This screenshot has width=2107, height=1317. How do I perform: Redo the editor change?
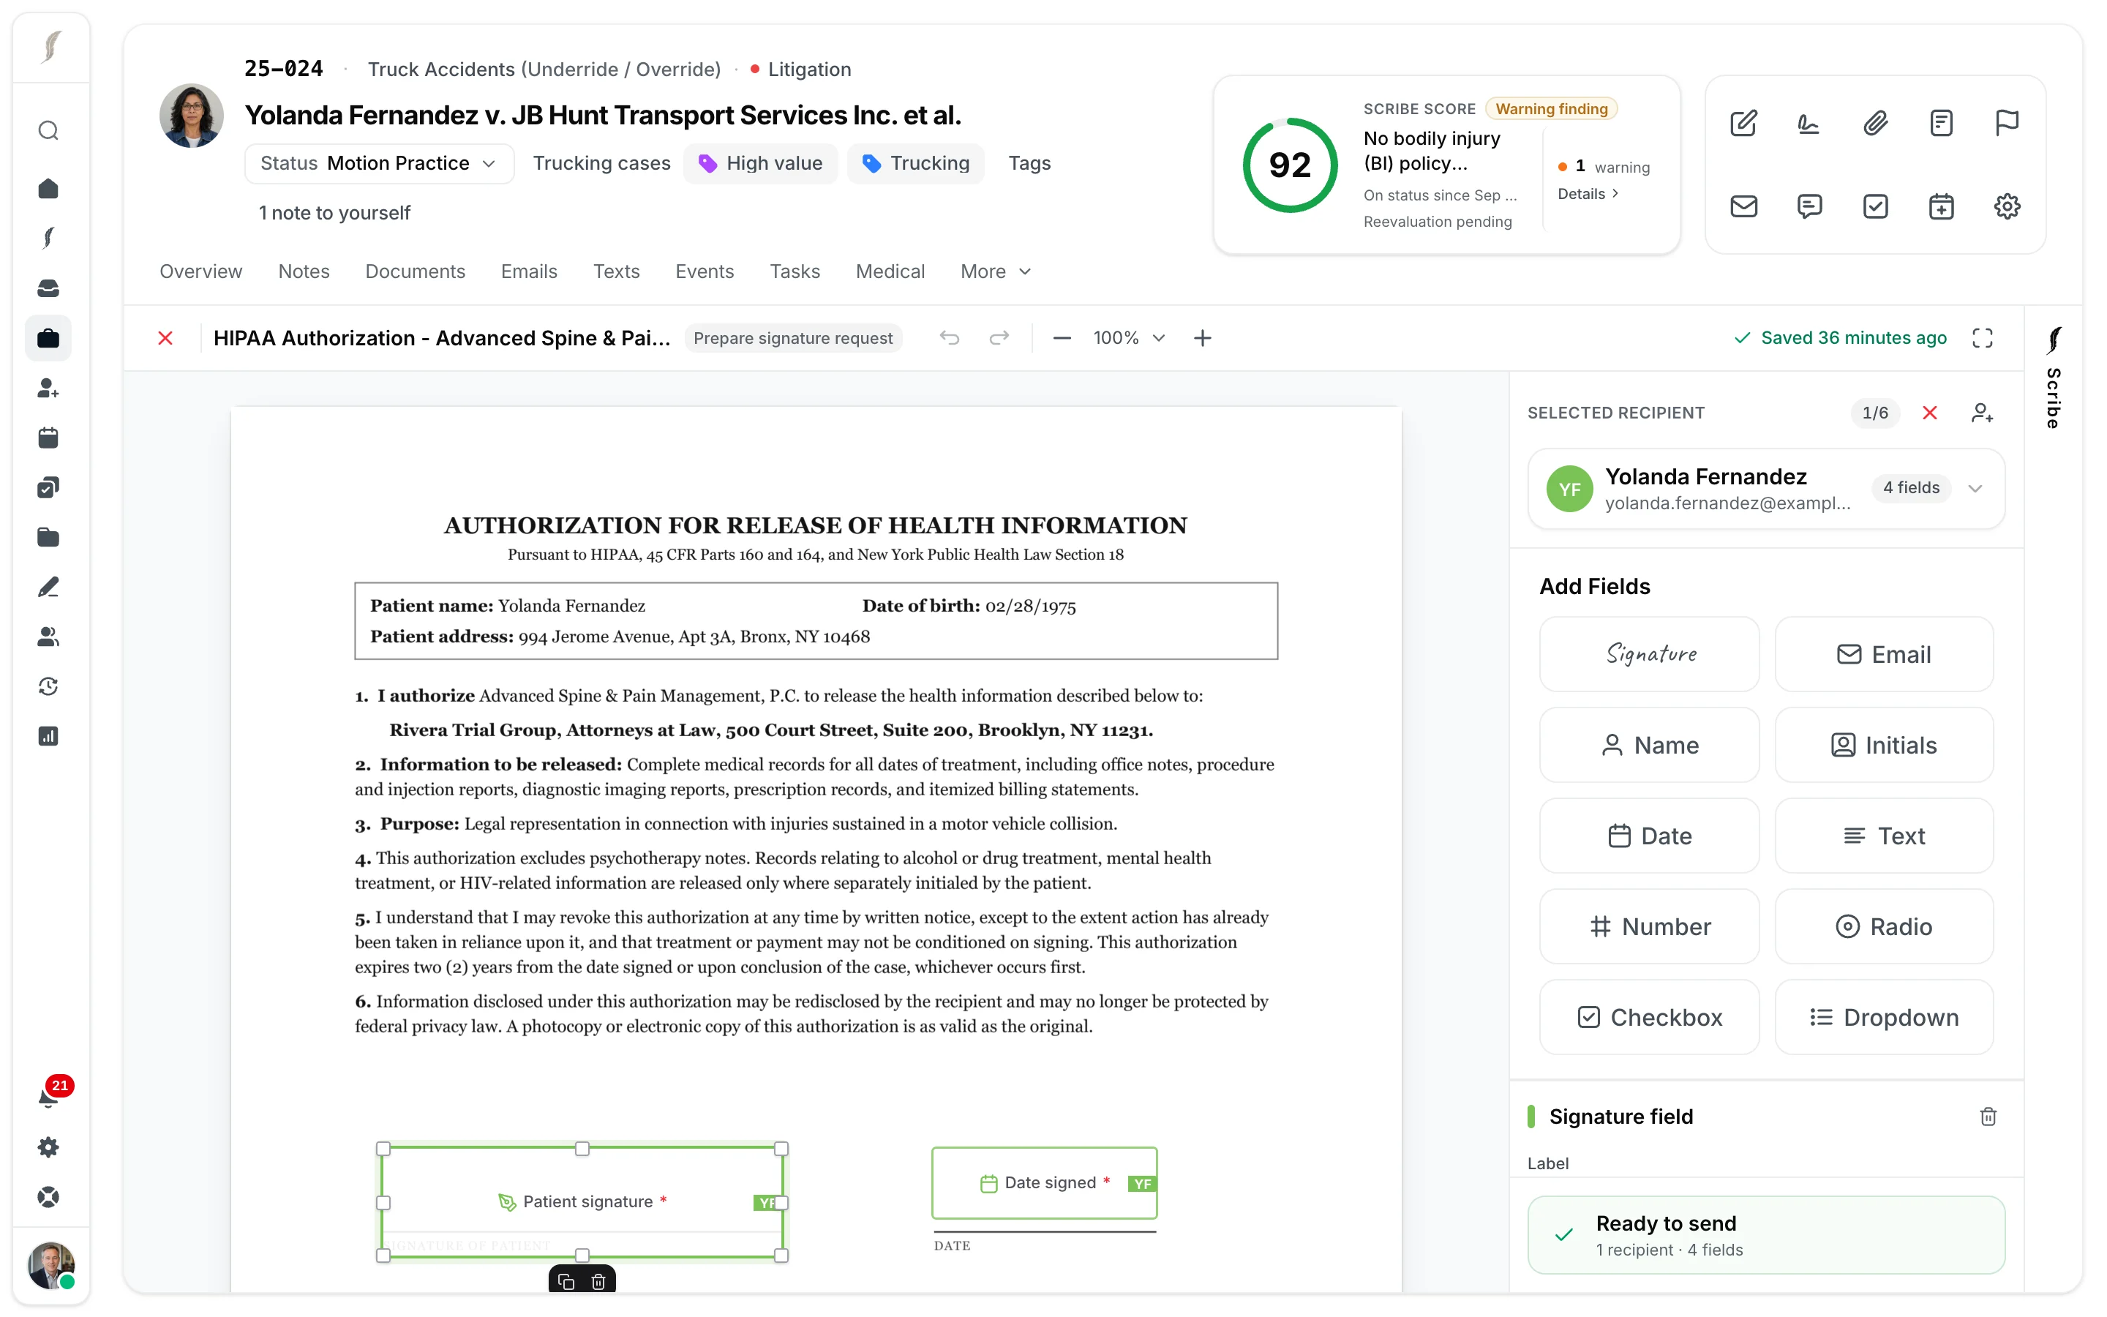coord(999,338)
